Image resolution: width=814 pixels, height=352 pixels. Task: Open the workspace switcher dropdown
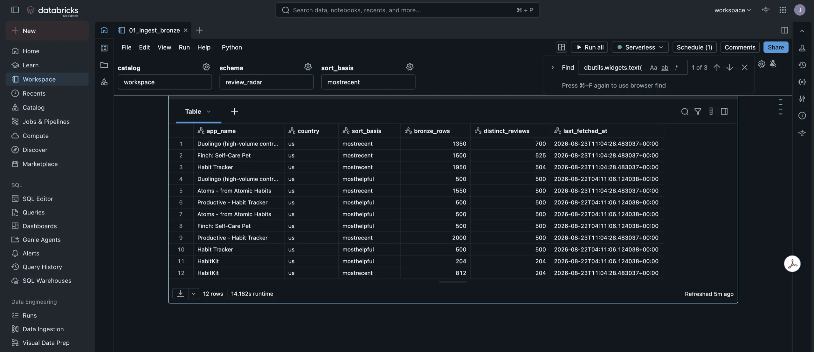732,10
